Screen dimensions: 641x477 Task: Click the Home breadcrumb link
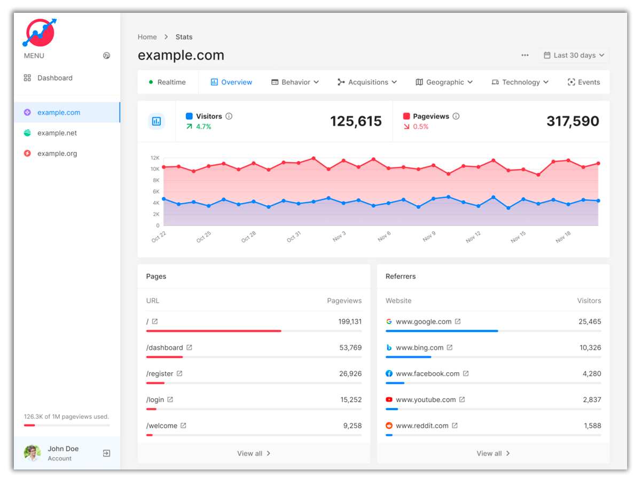pos(147,37)
